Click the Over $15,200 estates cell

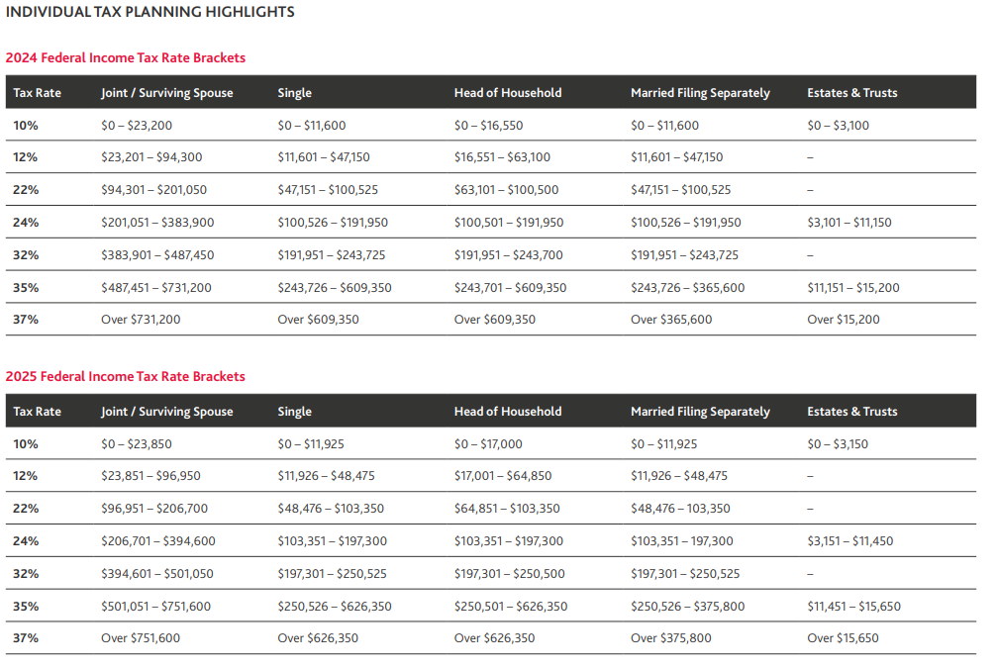[x=844, y=320]
